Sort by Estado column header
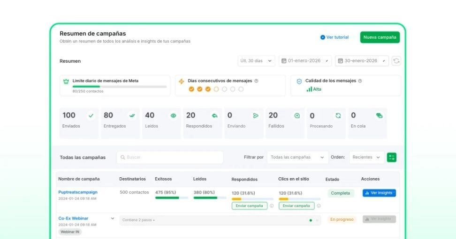 tap(332, 179)
